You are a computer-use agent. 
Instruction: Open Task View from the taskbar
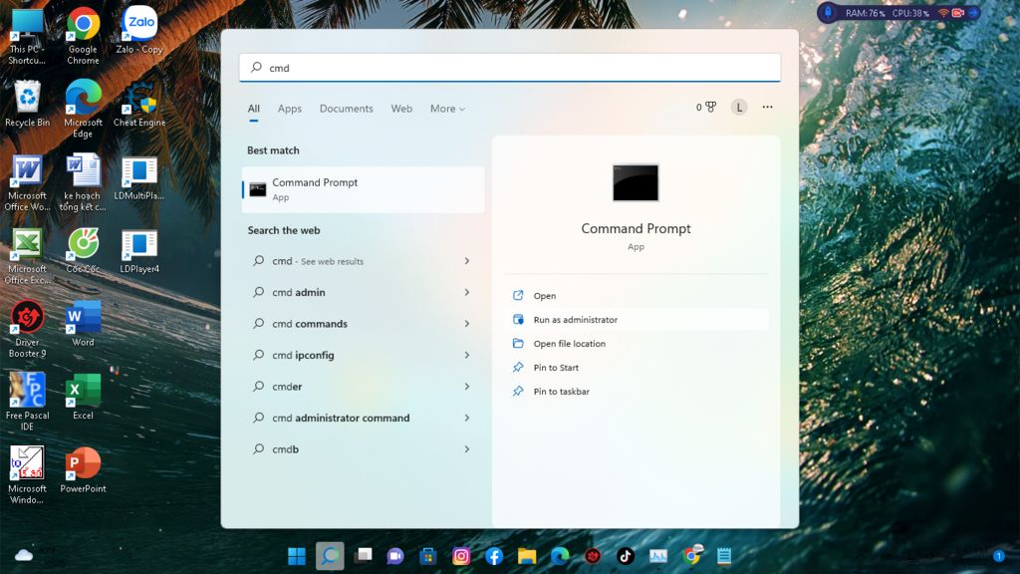[363, 556]
